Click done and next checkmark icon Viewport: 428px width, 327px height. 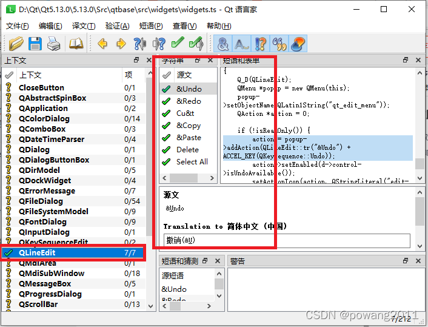pyautogui.click(x=196, y=44)
